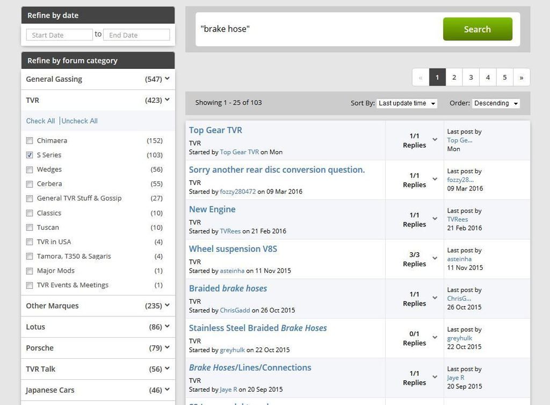Screen dimensions: 550x405
Task: Go to results page 3
Action: click(x=471, y=77)
